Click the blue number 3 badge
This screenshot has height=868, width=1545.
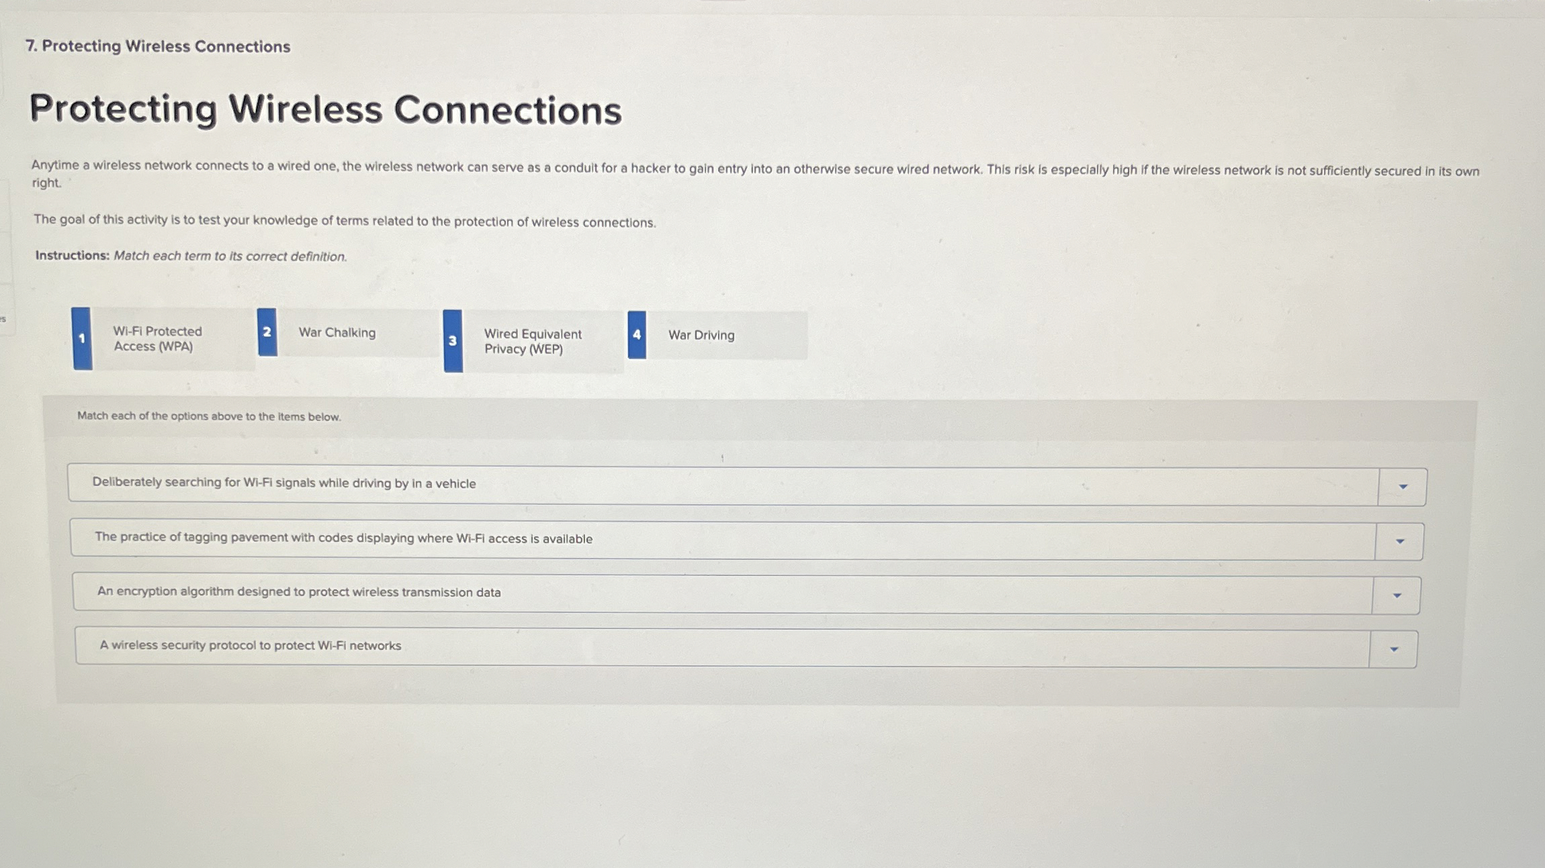click(453, 341)
